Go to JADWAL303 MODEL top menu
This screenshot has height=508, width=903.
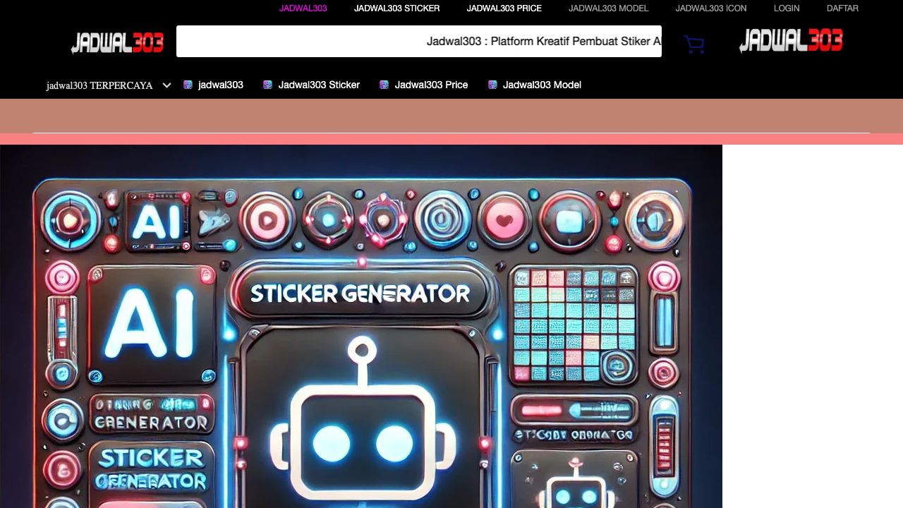tap(608, 8)
